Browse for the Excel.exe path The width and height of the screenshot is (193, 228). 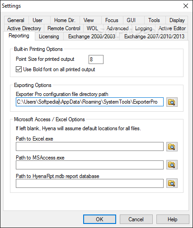[x=172, y=146]
